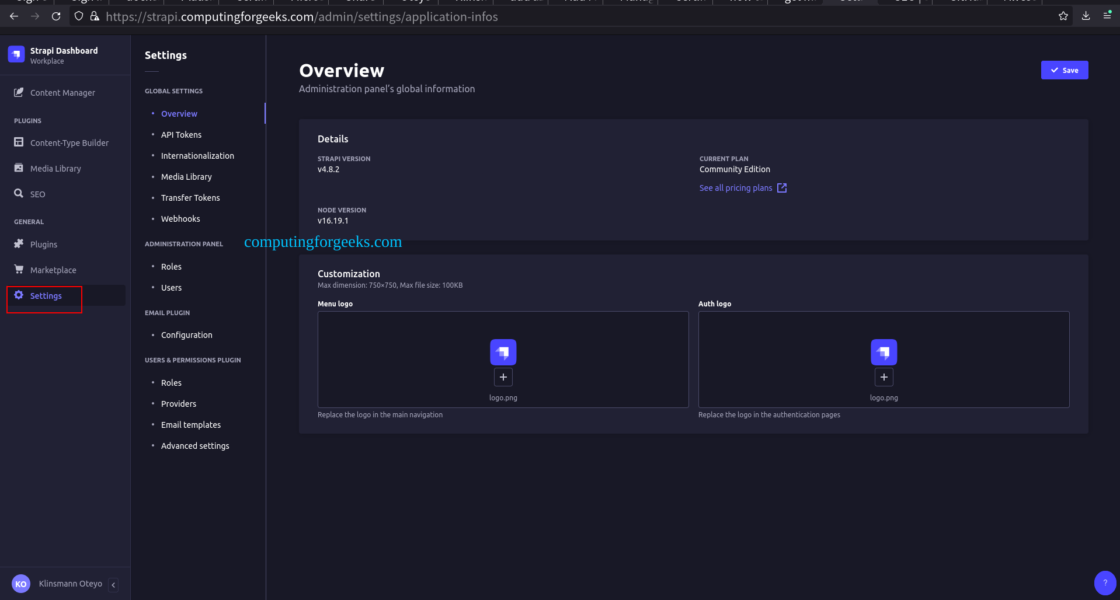Viewport: 1120px width, 600px height.
Task: Open the Content-Type Builder plugin
Action: coord(69,142)
